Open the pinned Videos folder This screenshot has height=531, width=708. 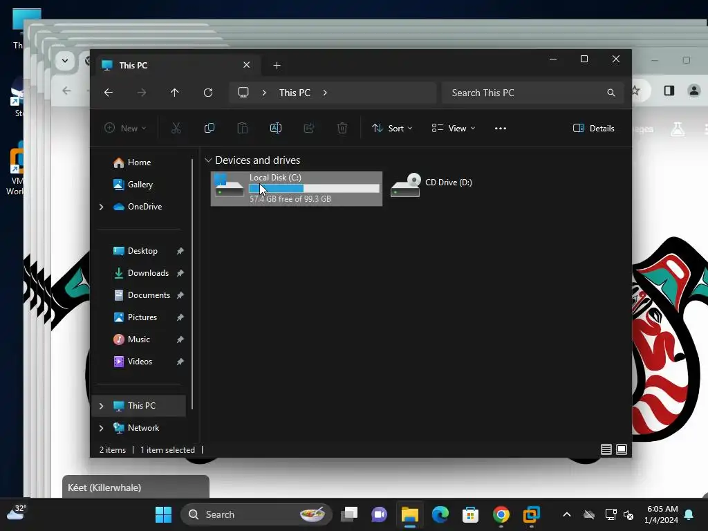[138, 362]
